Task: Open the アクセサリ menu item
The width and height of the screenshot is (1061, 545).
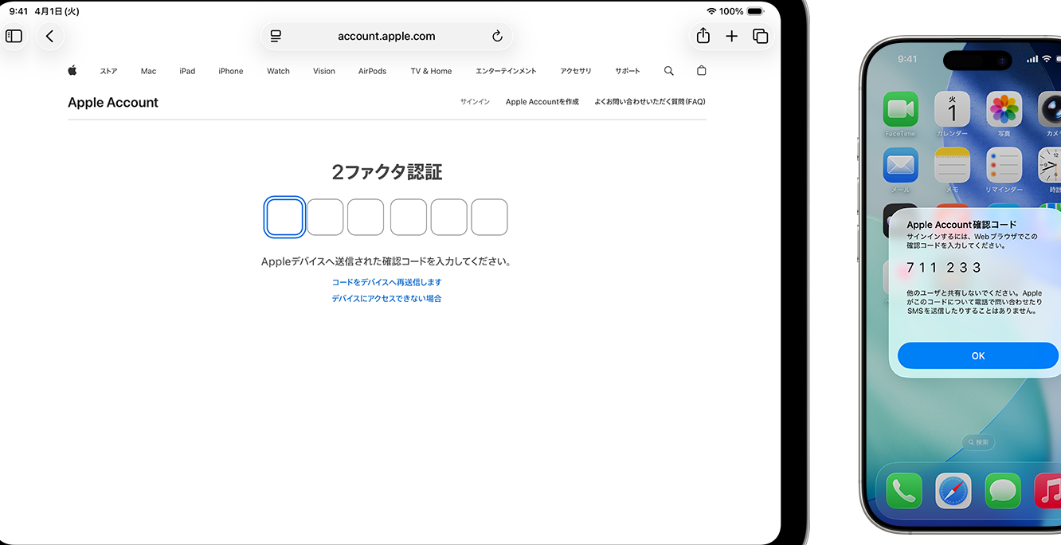Action: (576, 71)
